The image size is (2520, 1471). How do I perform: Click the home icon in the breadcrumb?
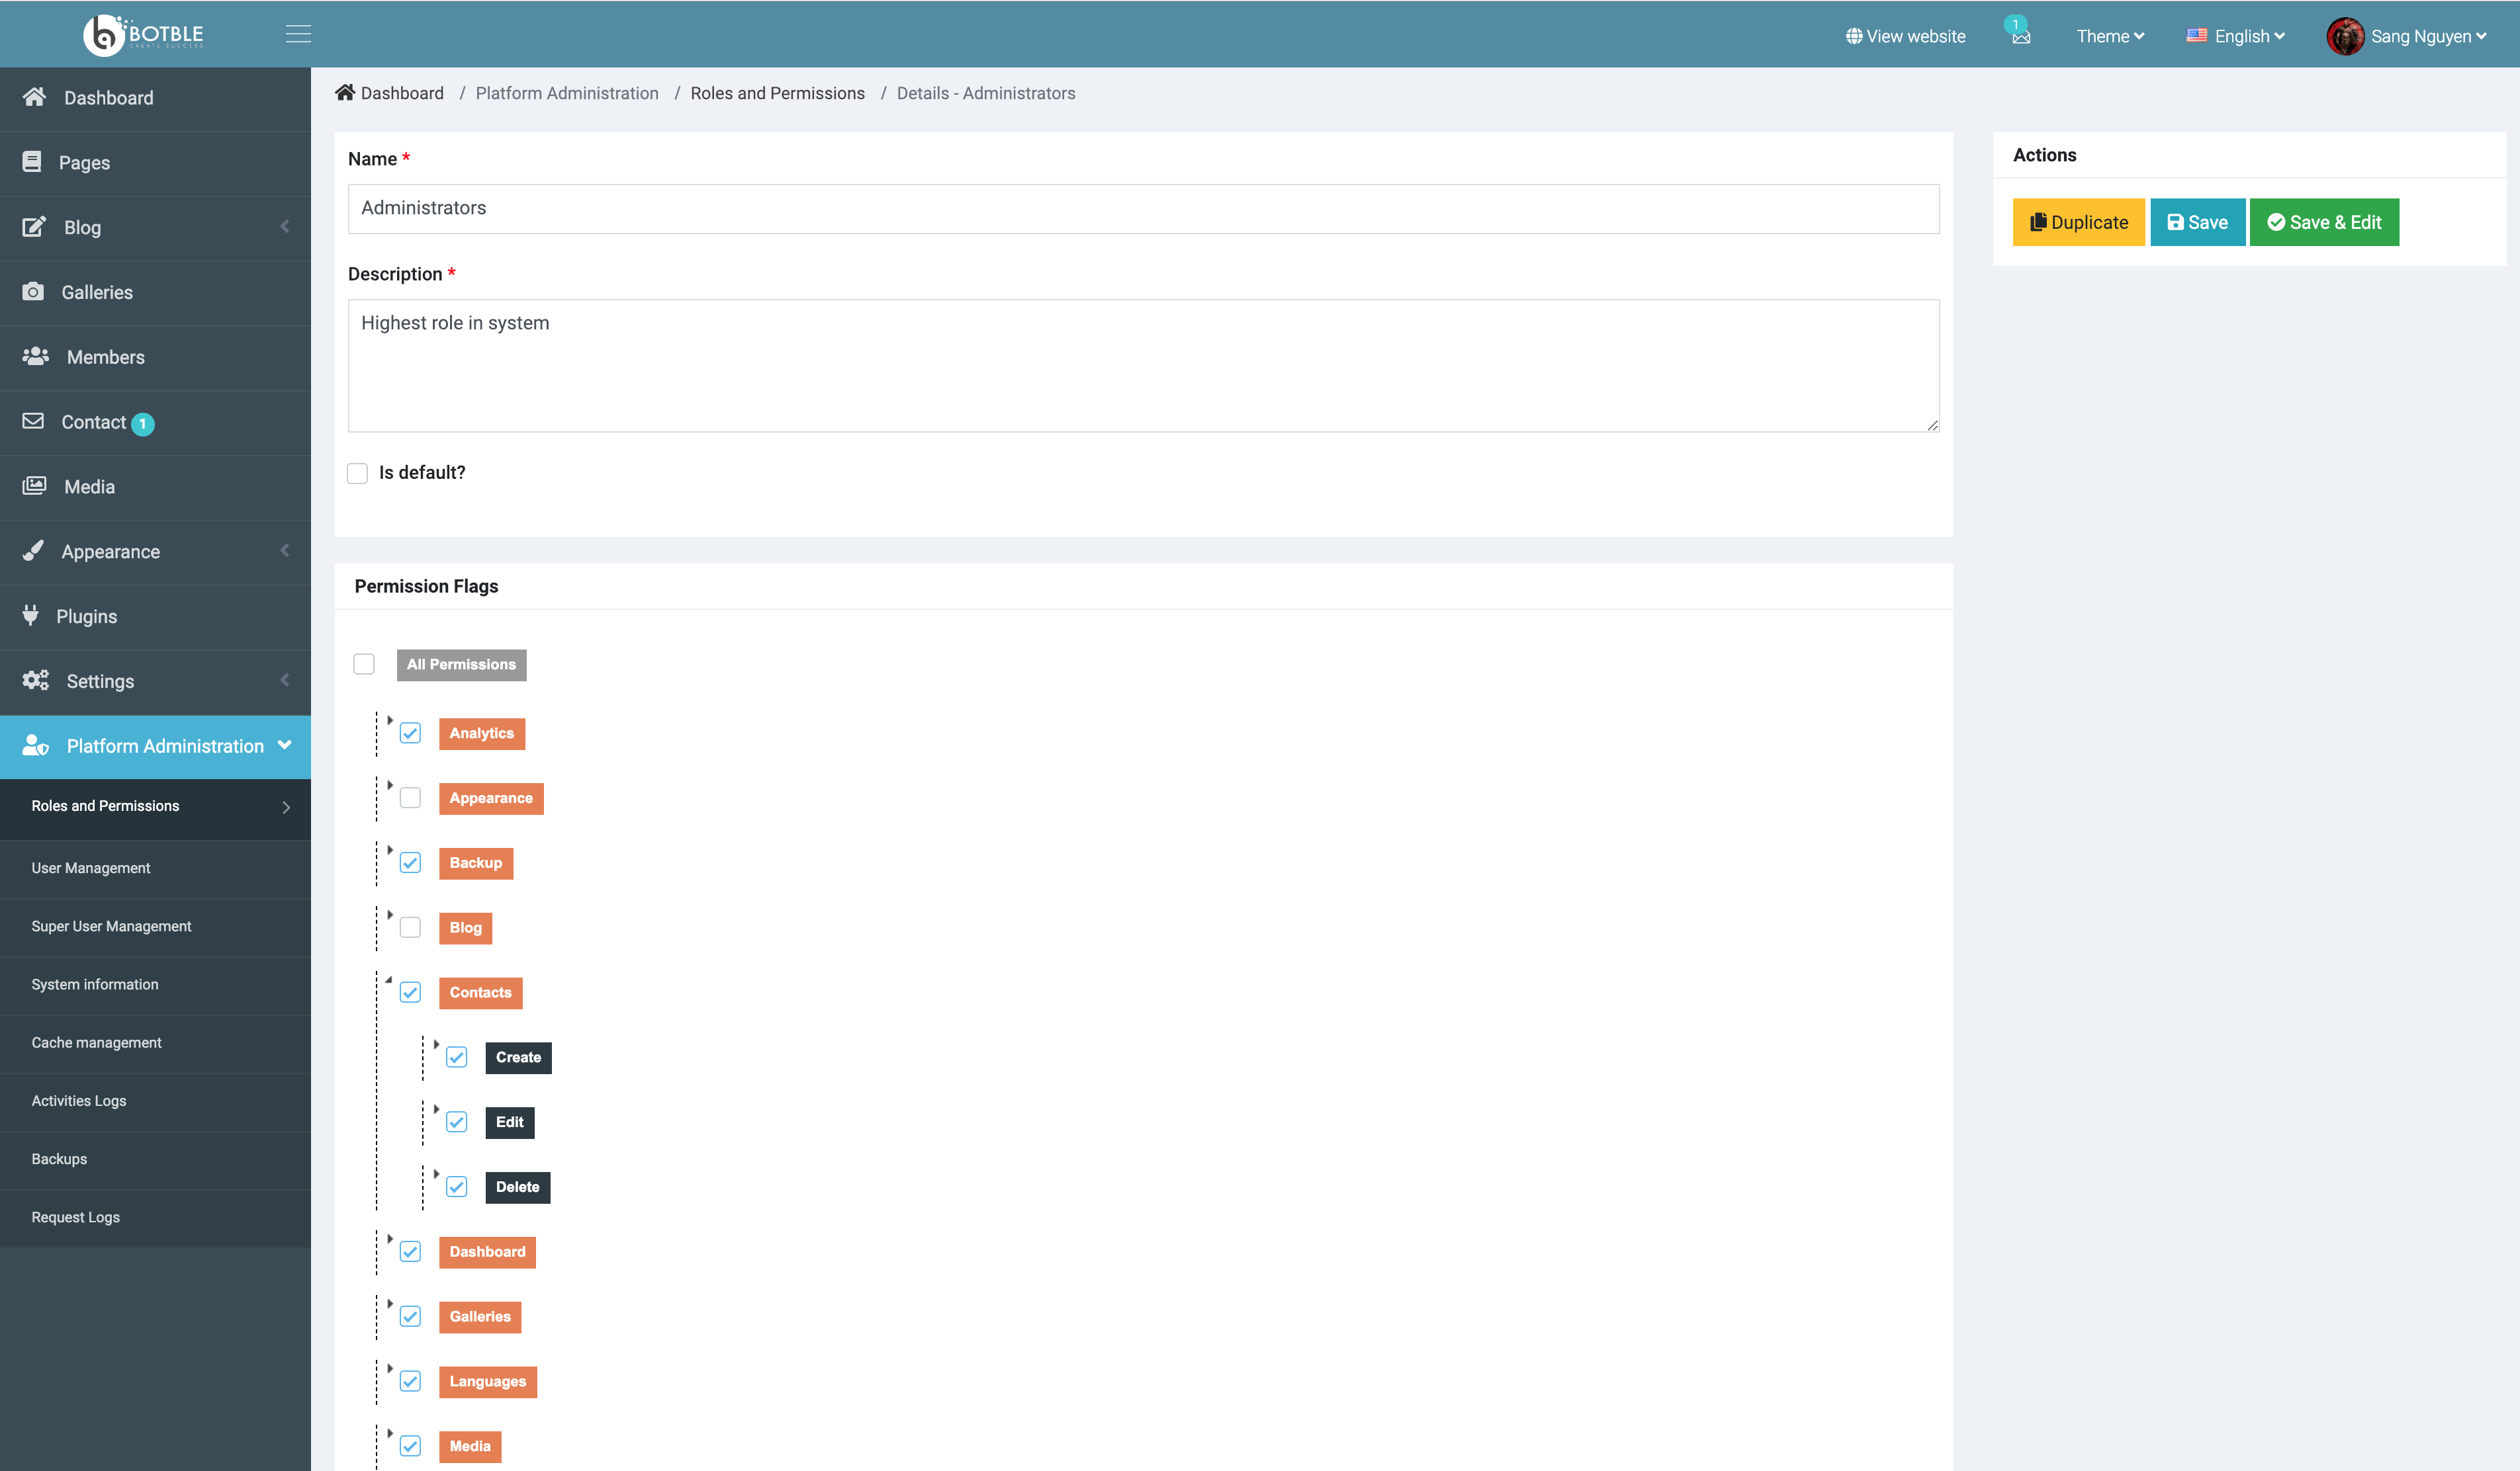pyautogui.click(x=345, y=93)
